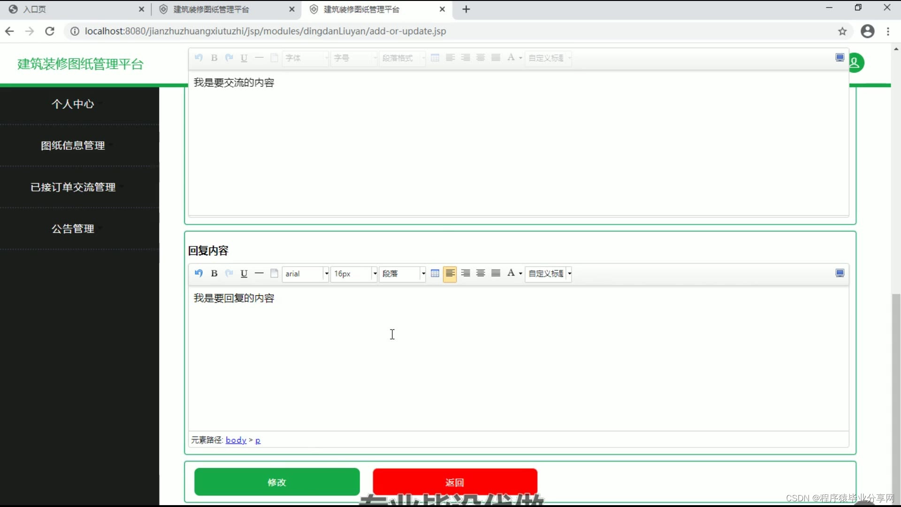Open font color picker arrow
This screenshot has width=901, height=507.
click(520, 273)
